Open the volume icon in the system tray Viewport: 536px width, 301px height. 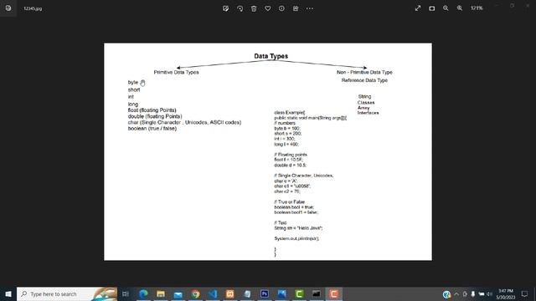click(x=489, y=294)
